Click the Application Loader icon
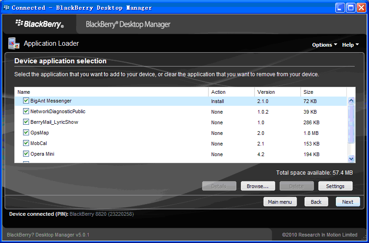The image size is (369, 243). tap(14, 43)
